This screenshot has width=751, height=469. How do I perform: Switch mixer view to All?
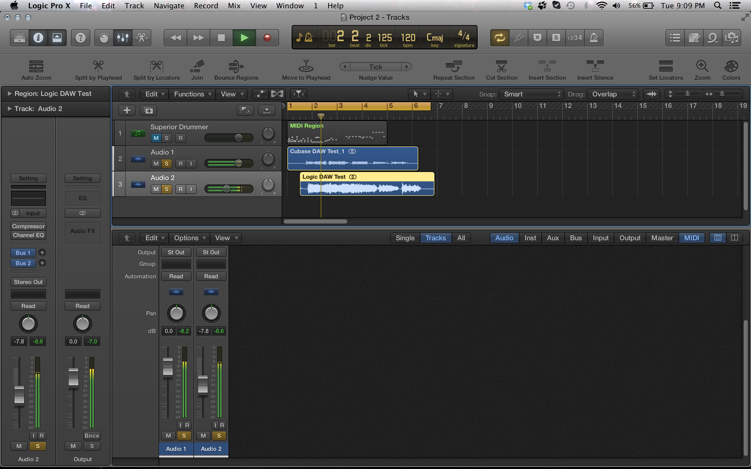click(x=461, y=238)
